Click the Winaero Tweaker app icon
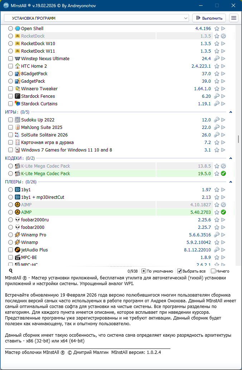 pos(18,89)
